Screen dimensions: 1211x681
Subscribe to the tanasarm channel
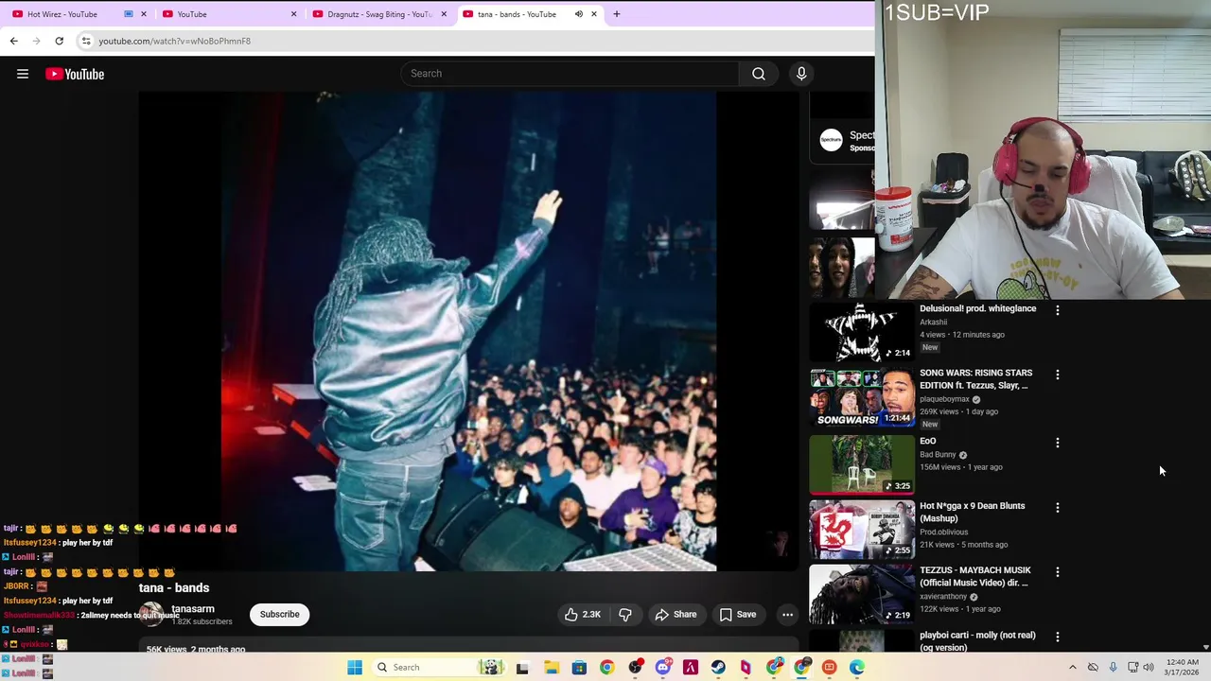coord(280,615)
